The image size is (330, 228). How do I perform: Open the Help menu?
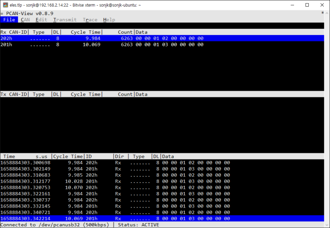point(109,20)
